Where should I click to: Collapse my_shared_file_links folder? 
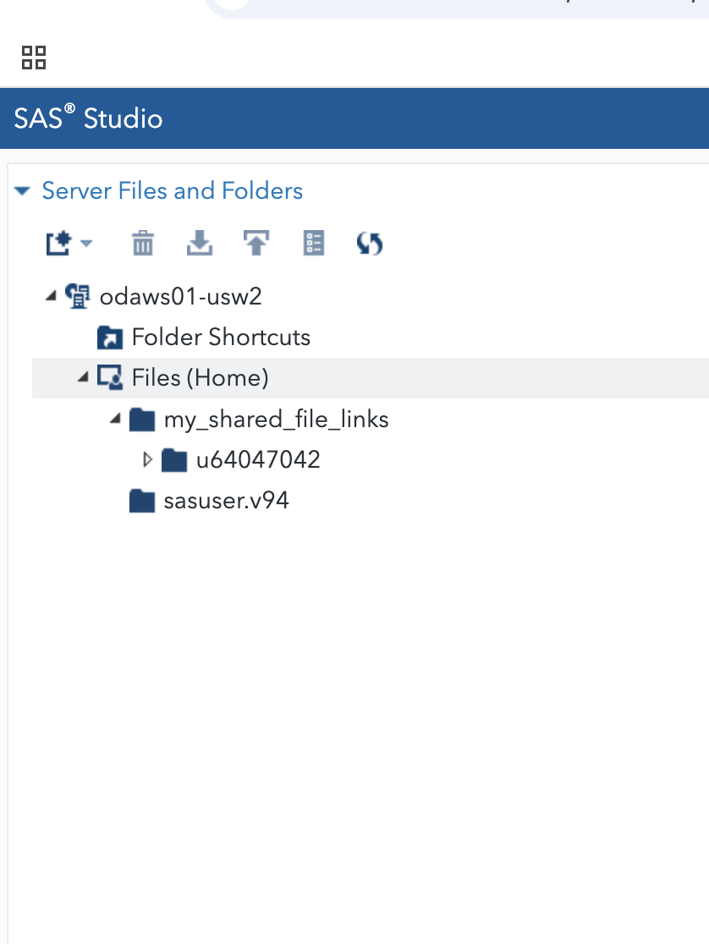point(116,419)
